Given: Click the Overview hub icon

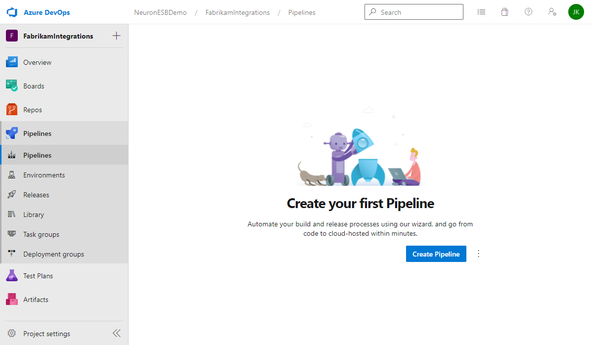Looking at the screenshot, I should 12,62.
